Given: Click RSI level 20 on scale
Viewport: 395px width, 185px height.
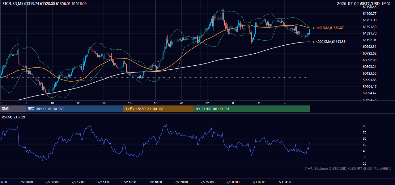Looking at the screenshot, I should 364,163.
